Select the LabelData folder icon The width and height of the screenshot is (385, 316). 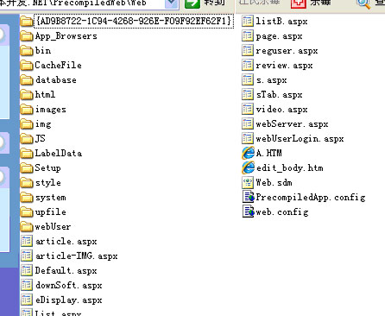tap(27, 154)
